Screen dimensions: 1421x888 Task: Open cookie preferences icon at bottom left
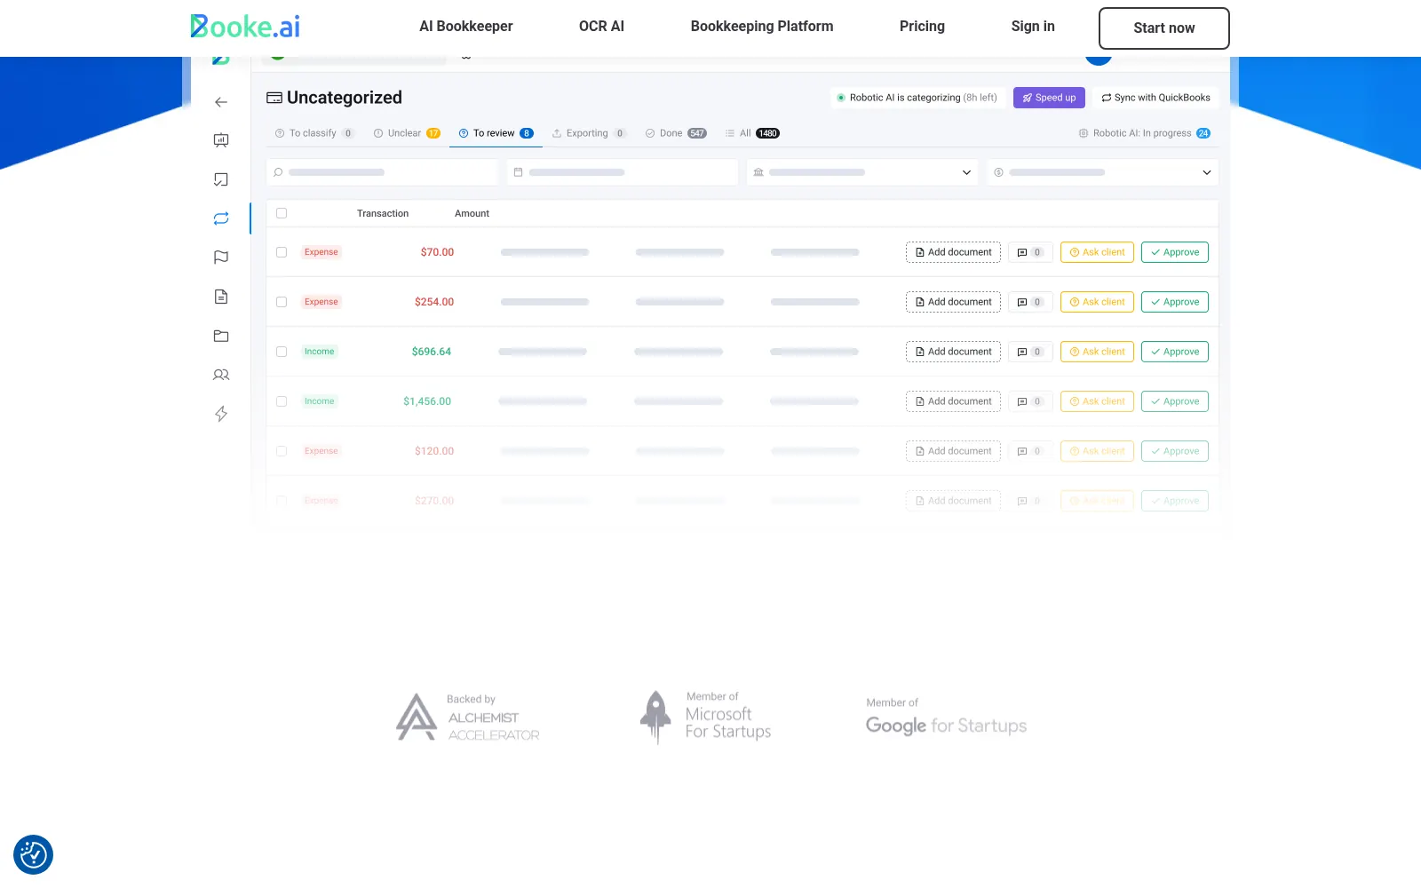tap(34, 855)
